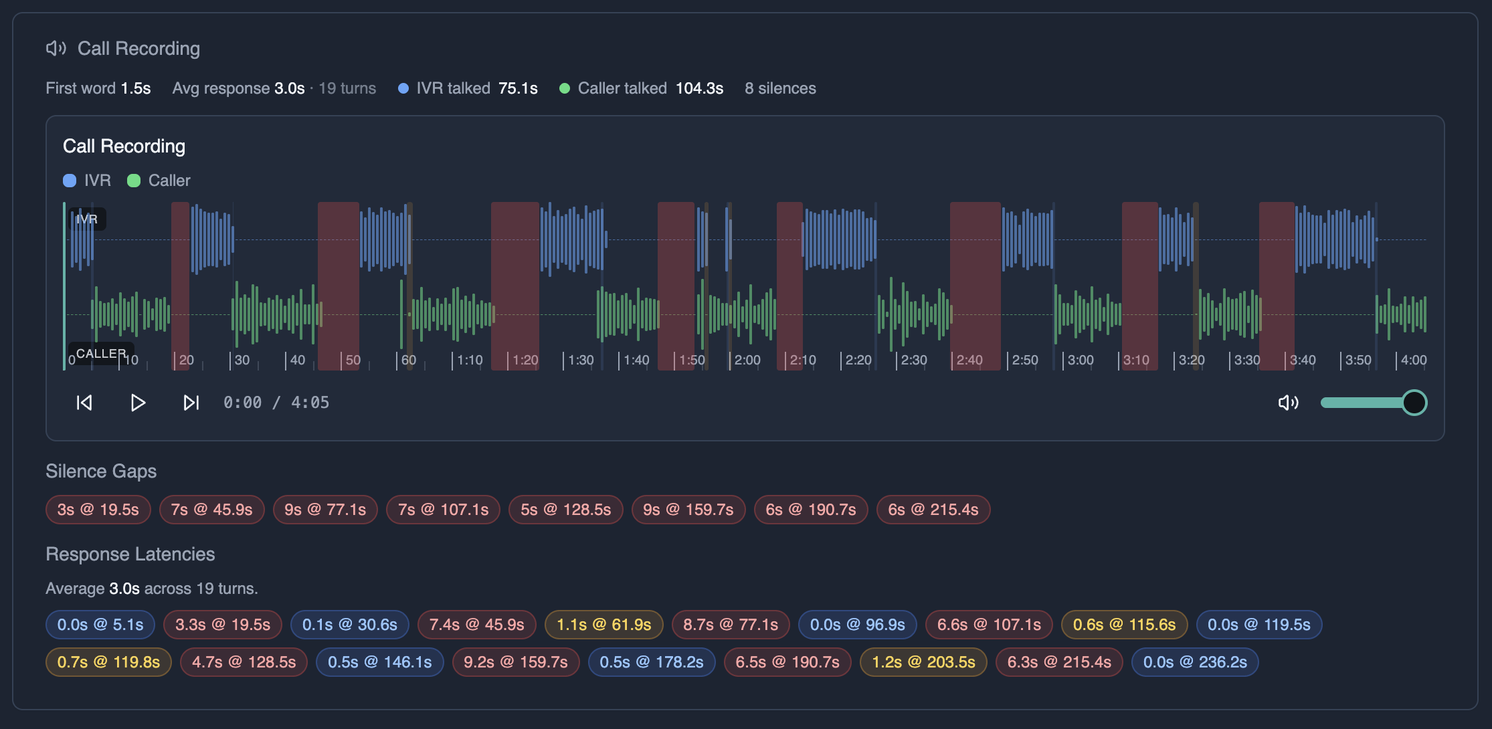This screenshot has width=1492, height=729.
Task: Select latency chip 0.5s @ 146.1s
Action: [x=380, y=662]
